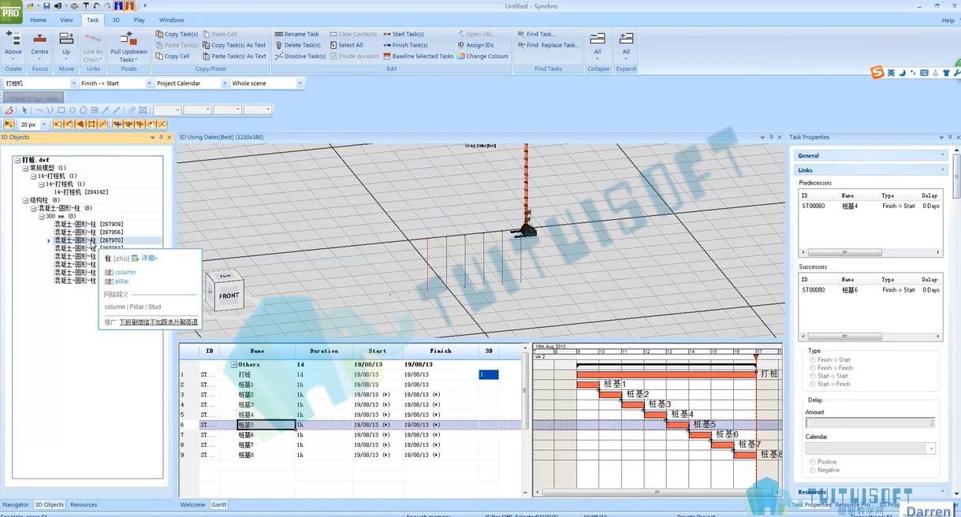Image resolution: width=961 pixels, height=517 pixels.
Task: Select the Negative delay radio button
Action: [x=813, y=470]
